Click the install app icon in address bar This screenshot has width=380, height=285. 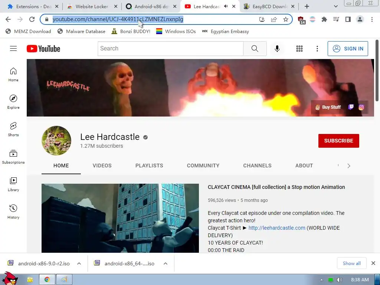(262, 19)
